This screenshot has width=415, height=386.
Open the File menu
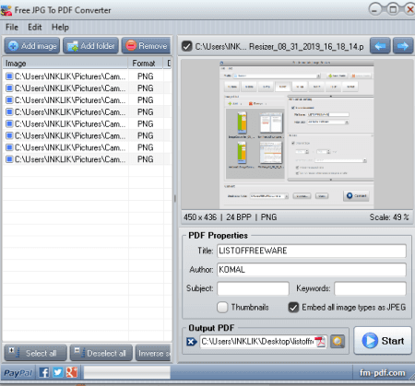(12, 28)
